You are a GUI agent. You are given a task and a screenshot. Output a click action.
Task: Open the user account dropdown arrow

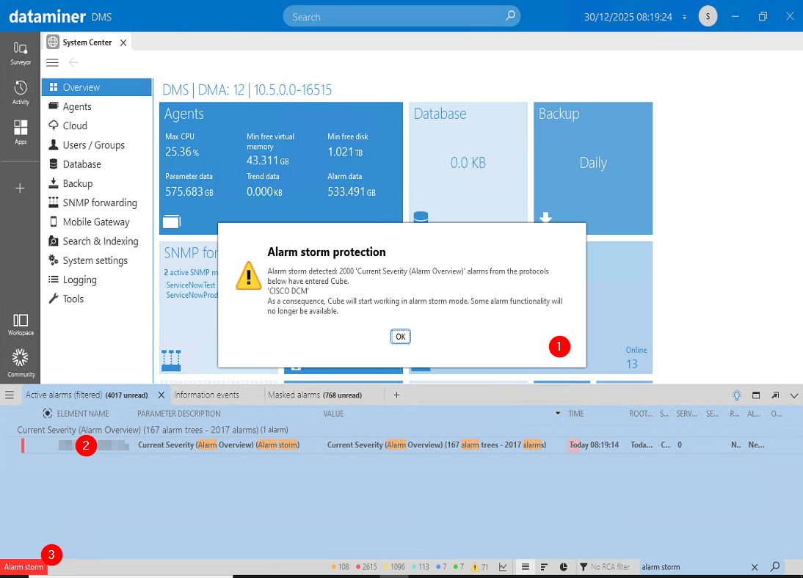click(685, 17)
